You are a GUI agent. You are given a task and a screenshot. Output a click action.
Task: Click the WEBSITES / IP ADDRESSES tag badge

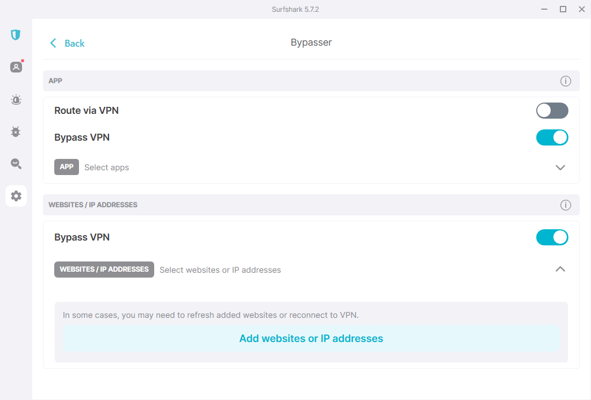[x=104, y=270]
